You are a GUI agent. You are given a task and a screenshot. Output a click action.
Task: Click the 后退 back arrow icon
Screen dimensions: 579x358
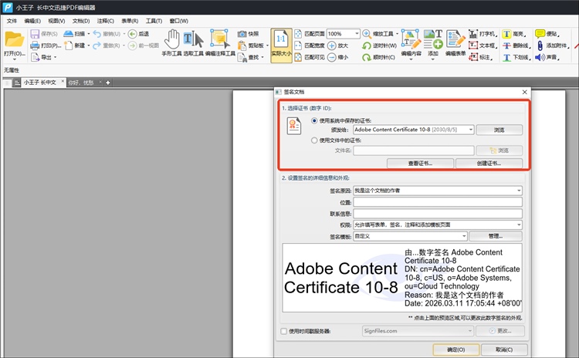click(x=133, y=34)
